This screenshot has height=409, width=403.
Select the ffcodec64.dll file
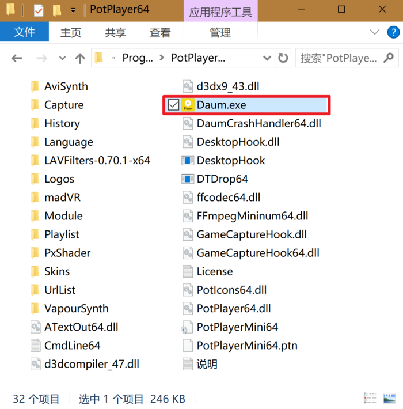coord(222,198)
